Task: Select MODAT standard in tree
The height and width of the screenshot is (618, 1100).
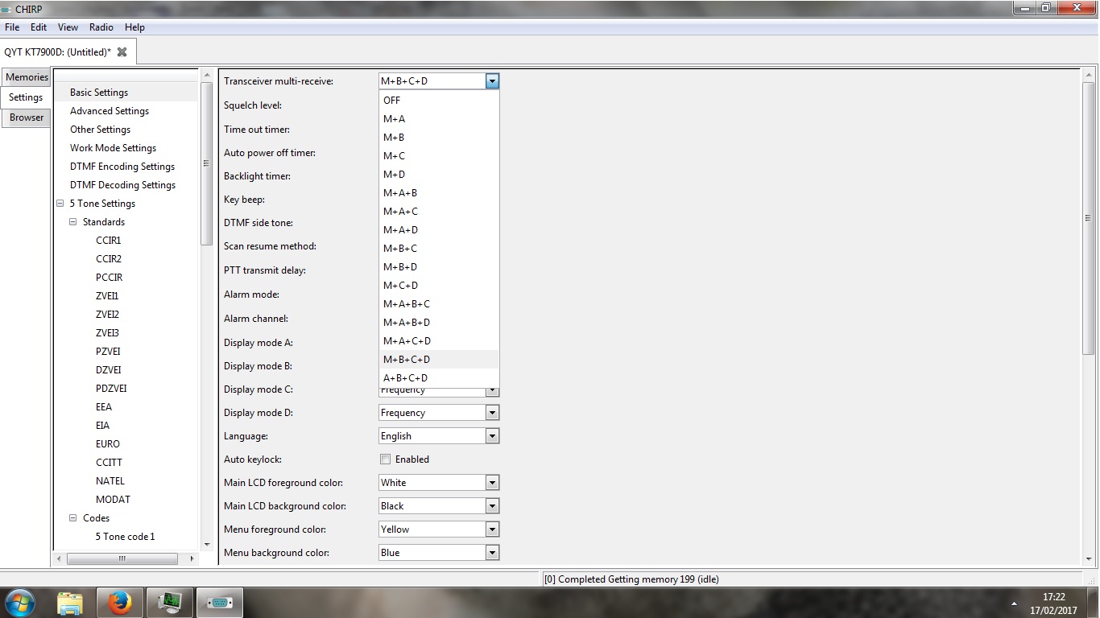Action: (x=113, y=500)
